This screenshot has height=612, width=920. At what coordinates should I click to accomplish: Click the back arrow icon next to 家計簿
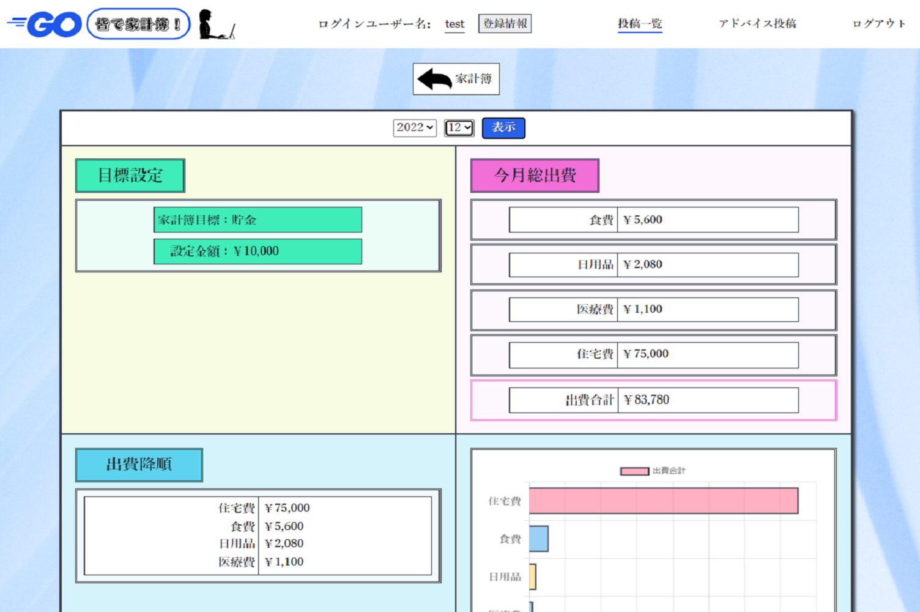(x=434, y=79)
